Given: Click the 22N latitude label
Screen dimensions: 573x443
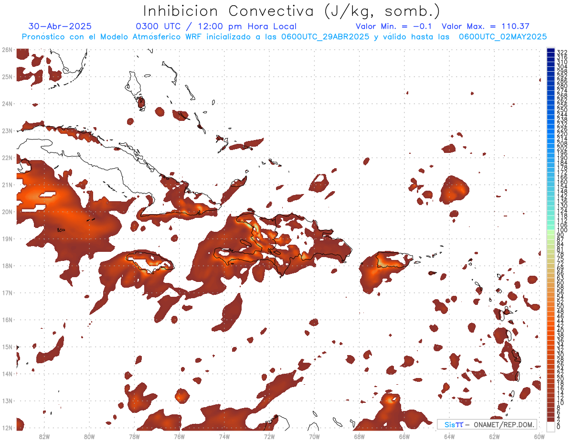Looking at the screenshot, I should (7, 158).
